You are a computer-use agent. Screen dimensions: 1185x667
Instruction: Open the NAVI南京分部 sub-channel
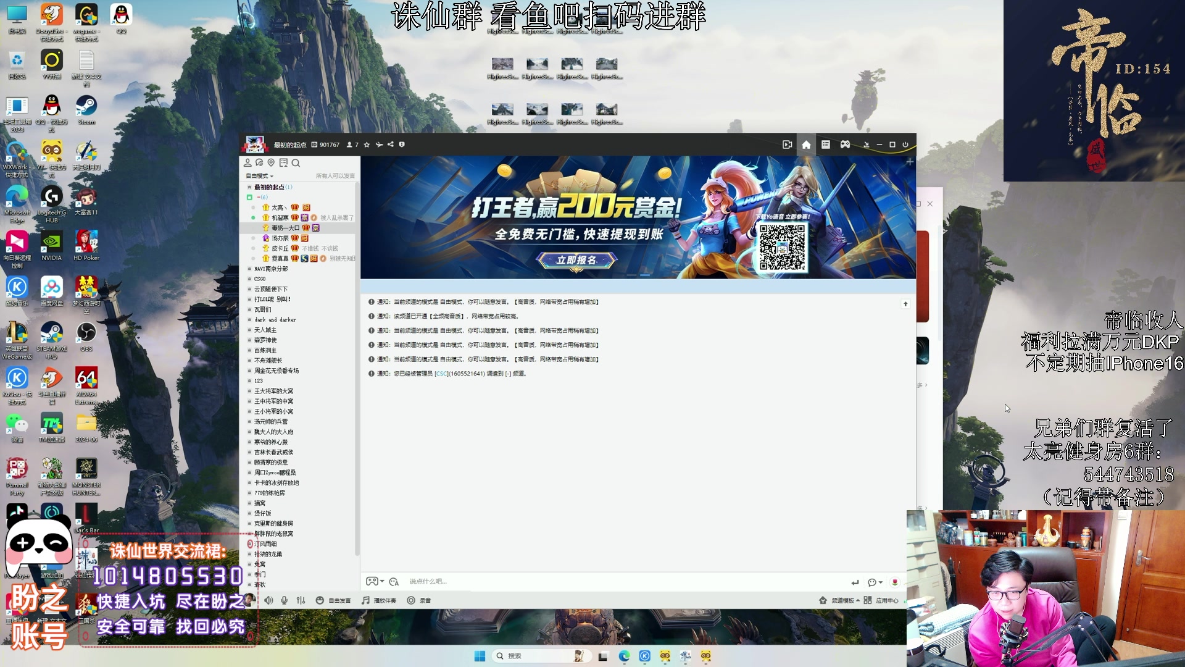click(x=271, y=269)
